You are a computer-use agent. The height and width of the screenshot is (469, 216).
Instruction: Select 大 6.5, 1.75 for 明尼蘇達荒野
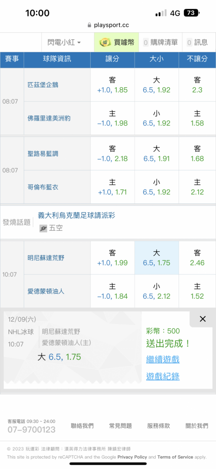point(157,258)
